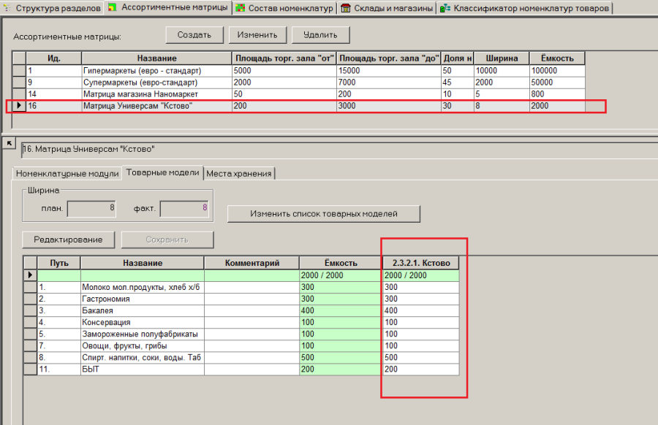Screen dimensions: 658x425
Task: Click the collapse-panel arrow icon beside matrix title
Action: [x=9, y=143]
